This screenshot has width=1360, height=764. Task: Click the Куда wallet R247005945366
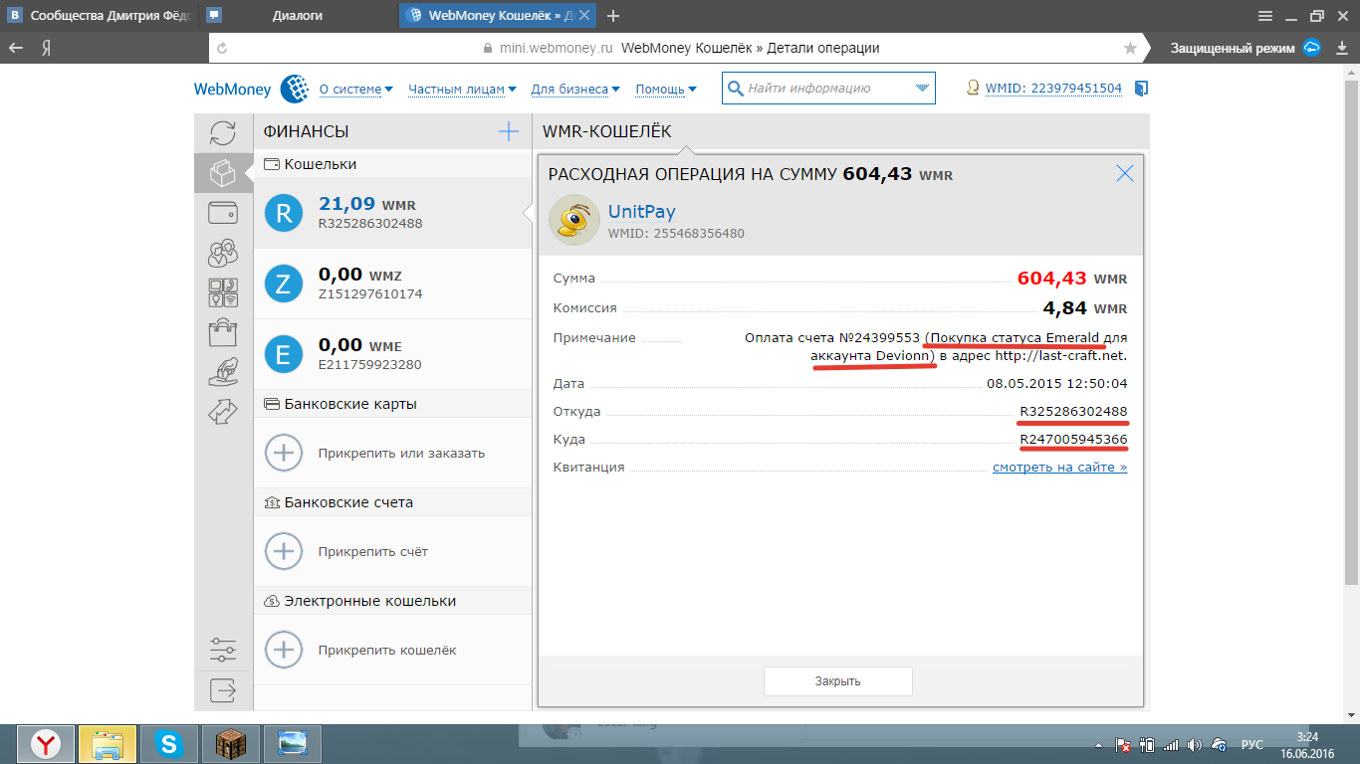coord(1073,439)
